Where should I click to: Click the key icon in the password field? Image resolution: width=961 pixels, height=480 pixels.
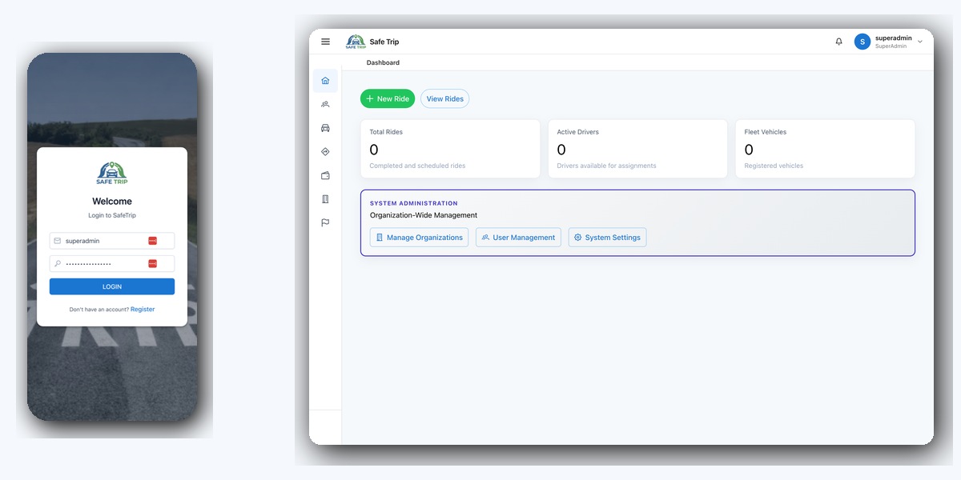58,263
